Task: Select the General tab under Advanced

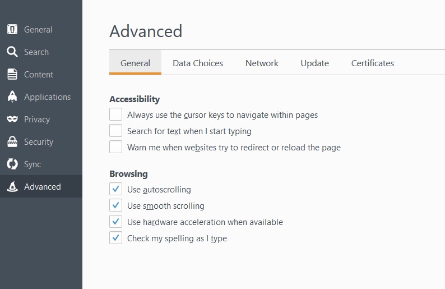Action: tap(136, 62)
